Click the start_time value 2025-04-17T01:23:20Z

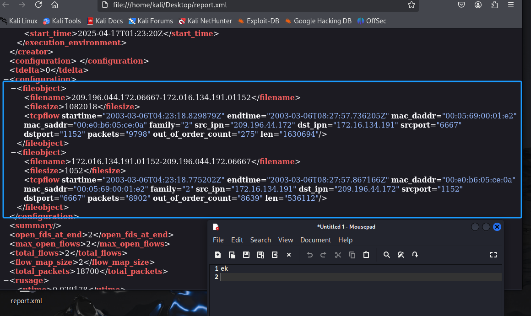tap(120, 33)
